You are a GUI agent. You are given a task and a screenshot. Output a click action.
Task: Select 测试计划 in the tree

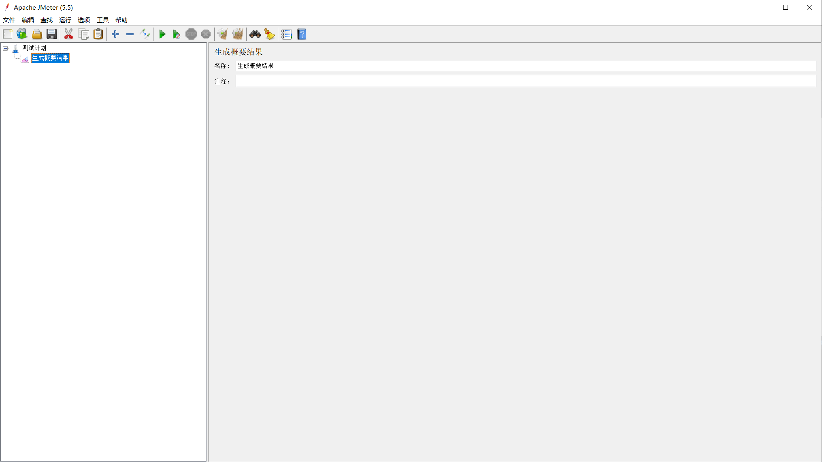tap(34, 48)
